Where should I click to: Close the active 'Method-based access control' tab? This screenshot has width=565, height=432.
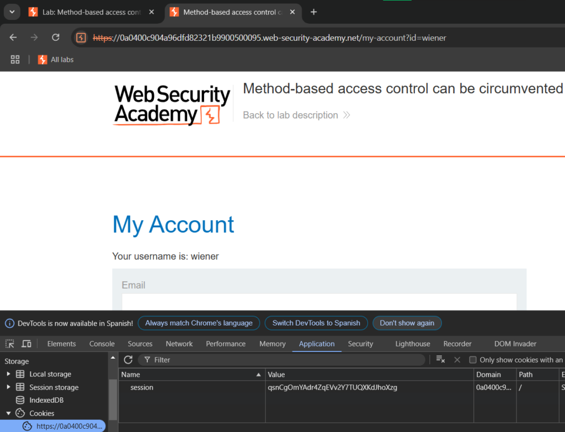(292, 12)
